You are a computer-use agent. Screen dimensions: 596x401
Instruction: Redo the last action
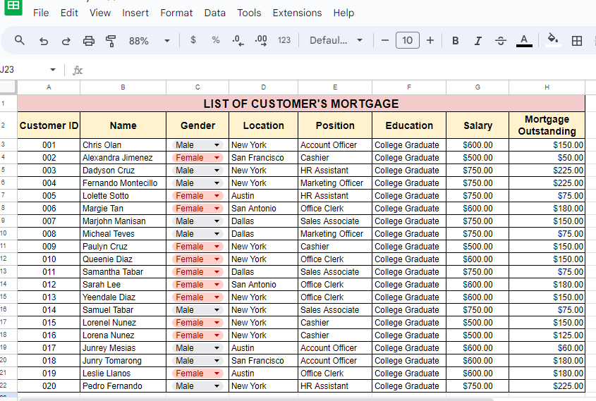tap(66, 41)
